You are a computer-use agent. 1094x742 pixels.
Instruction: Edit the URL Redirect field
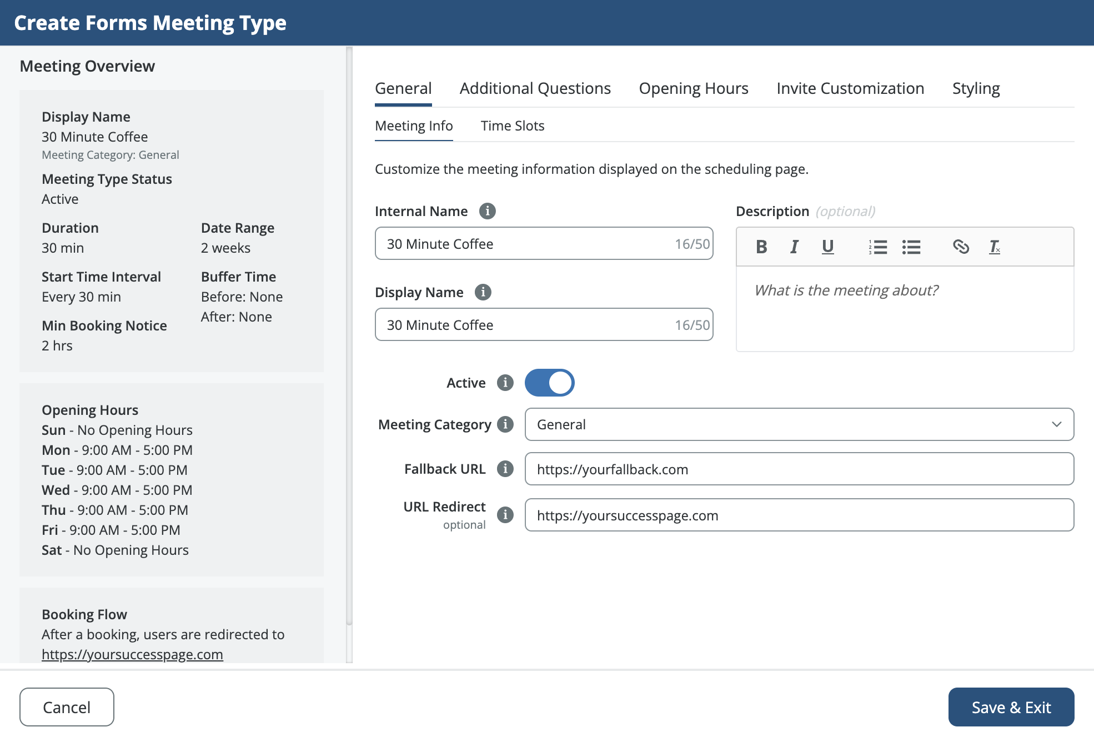tap(799, 515)
